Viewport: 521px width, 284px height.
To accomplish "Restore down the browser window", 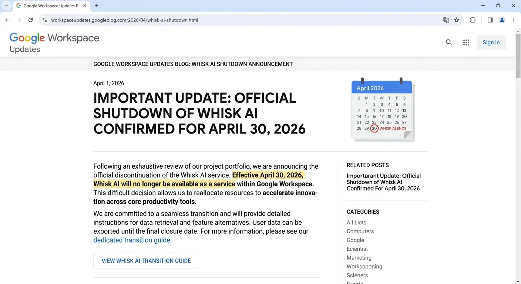I will [498, 6].
